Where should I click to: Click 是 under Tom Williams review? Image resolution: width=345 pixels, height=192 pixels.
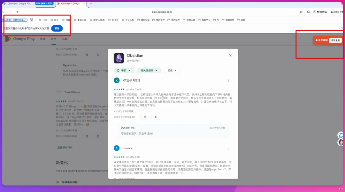tap(87, 137)
